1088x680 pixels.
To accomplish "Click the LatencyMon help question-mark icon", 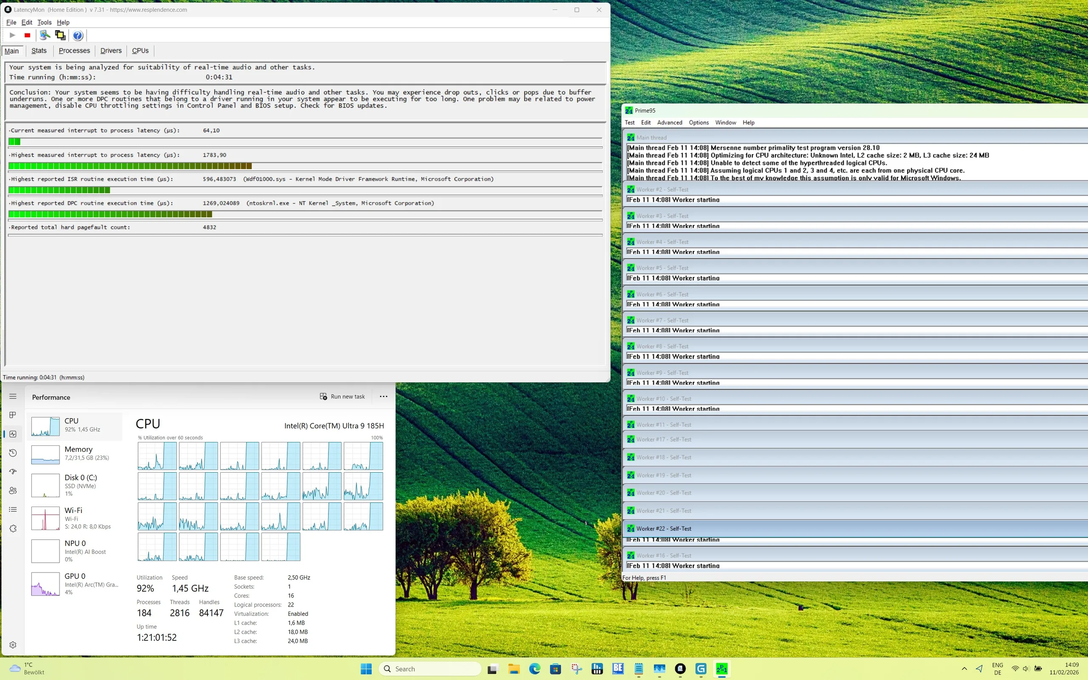I will (x=78, y=35).
